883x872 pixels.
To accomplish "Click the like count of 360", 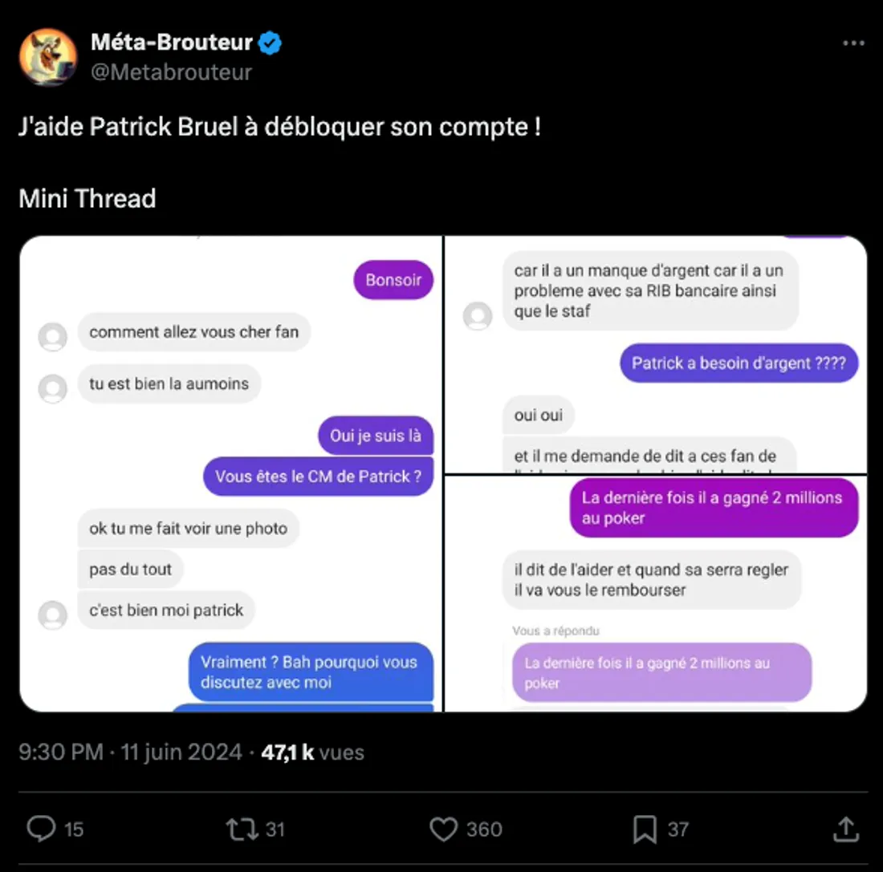I will pos(484,829).
